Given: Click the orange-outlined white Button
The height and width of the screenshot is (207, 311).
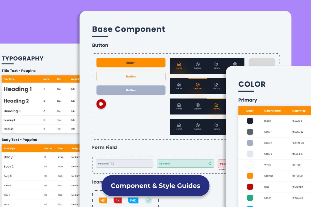Looking at the screenshot, I should click(131, 76).
